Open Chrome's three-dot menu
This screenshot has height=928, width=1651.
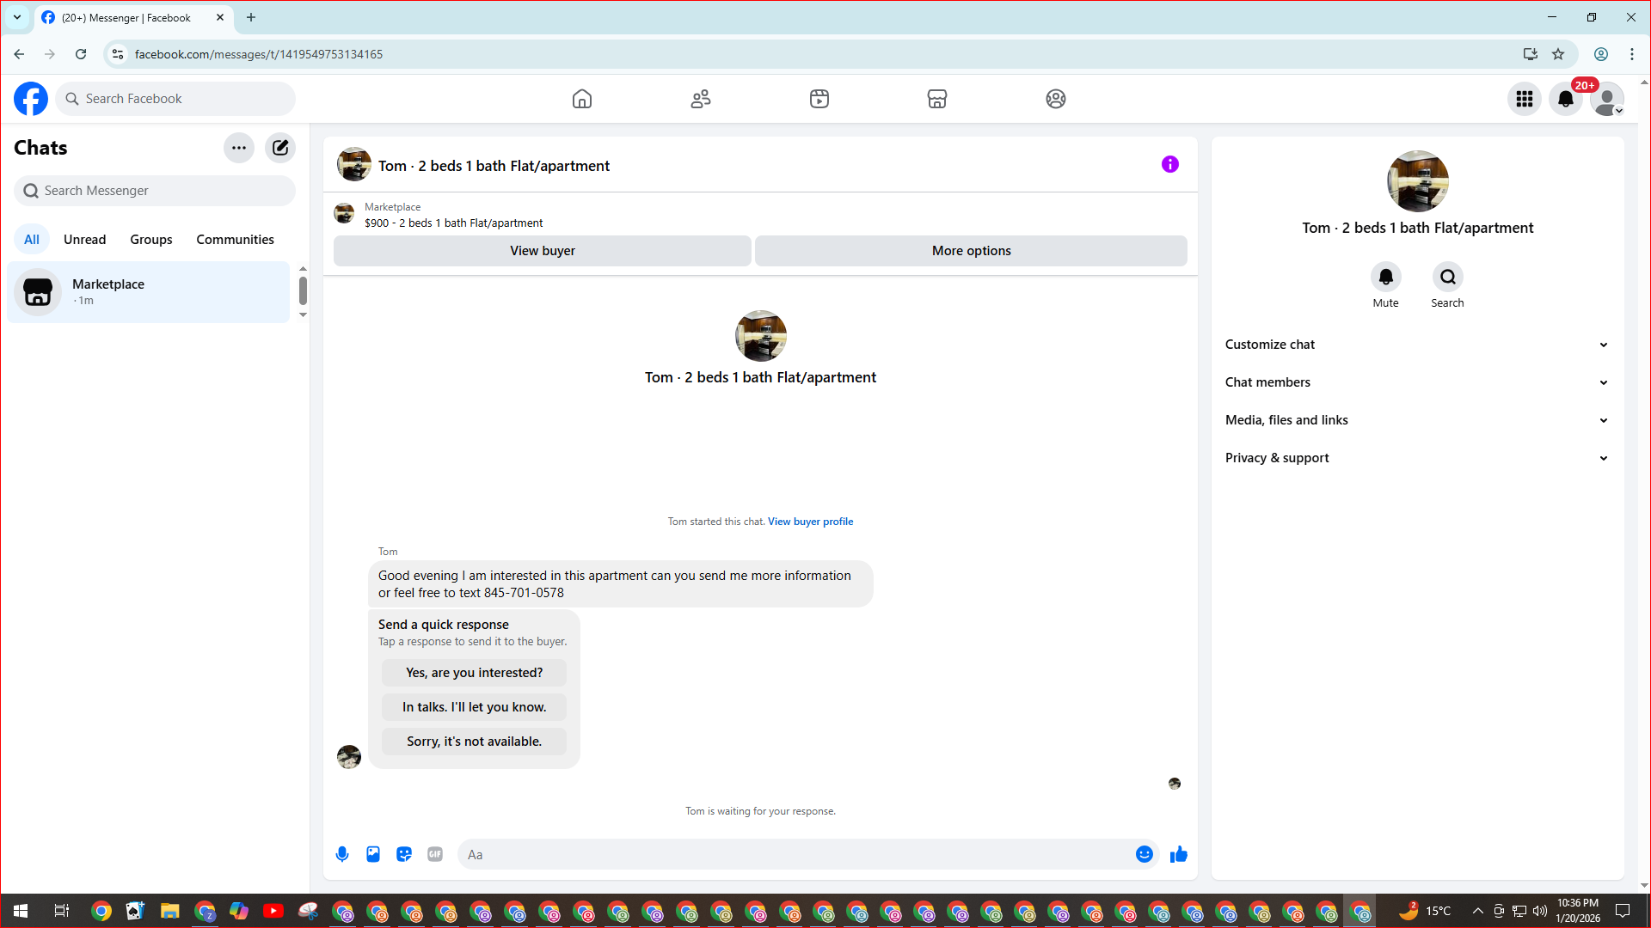click(x=1632, y=54)
